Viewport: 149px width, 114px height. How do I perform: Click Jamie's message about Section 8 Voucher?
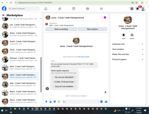click(x=74, y=65)
